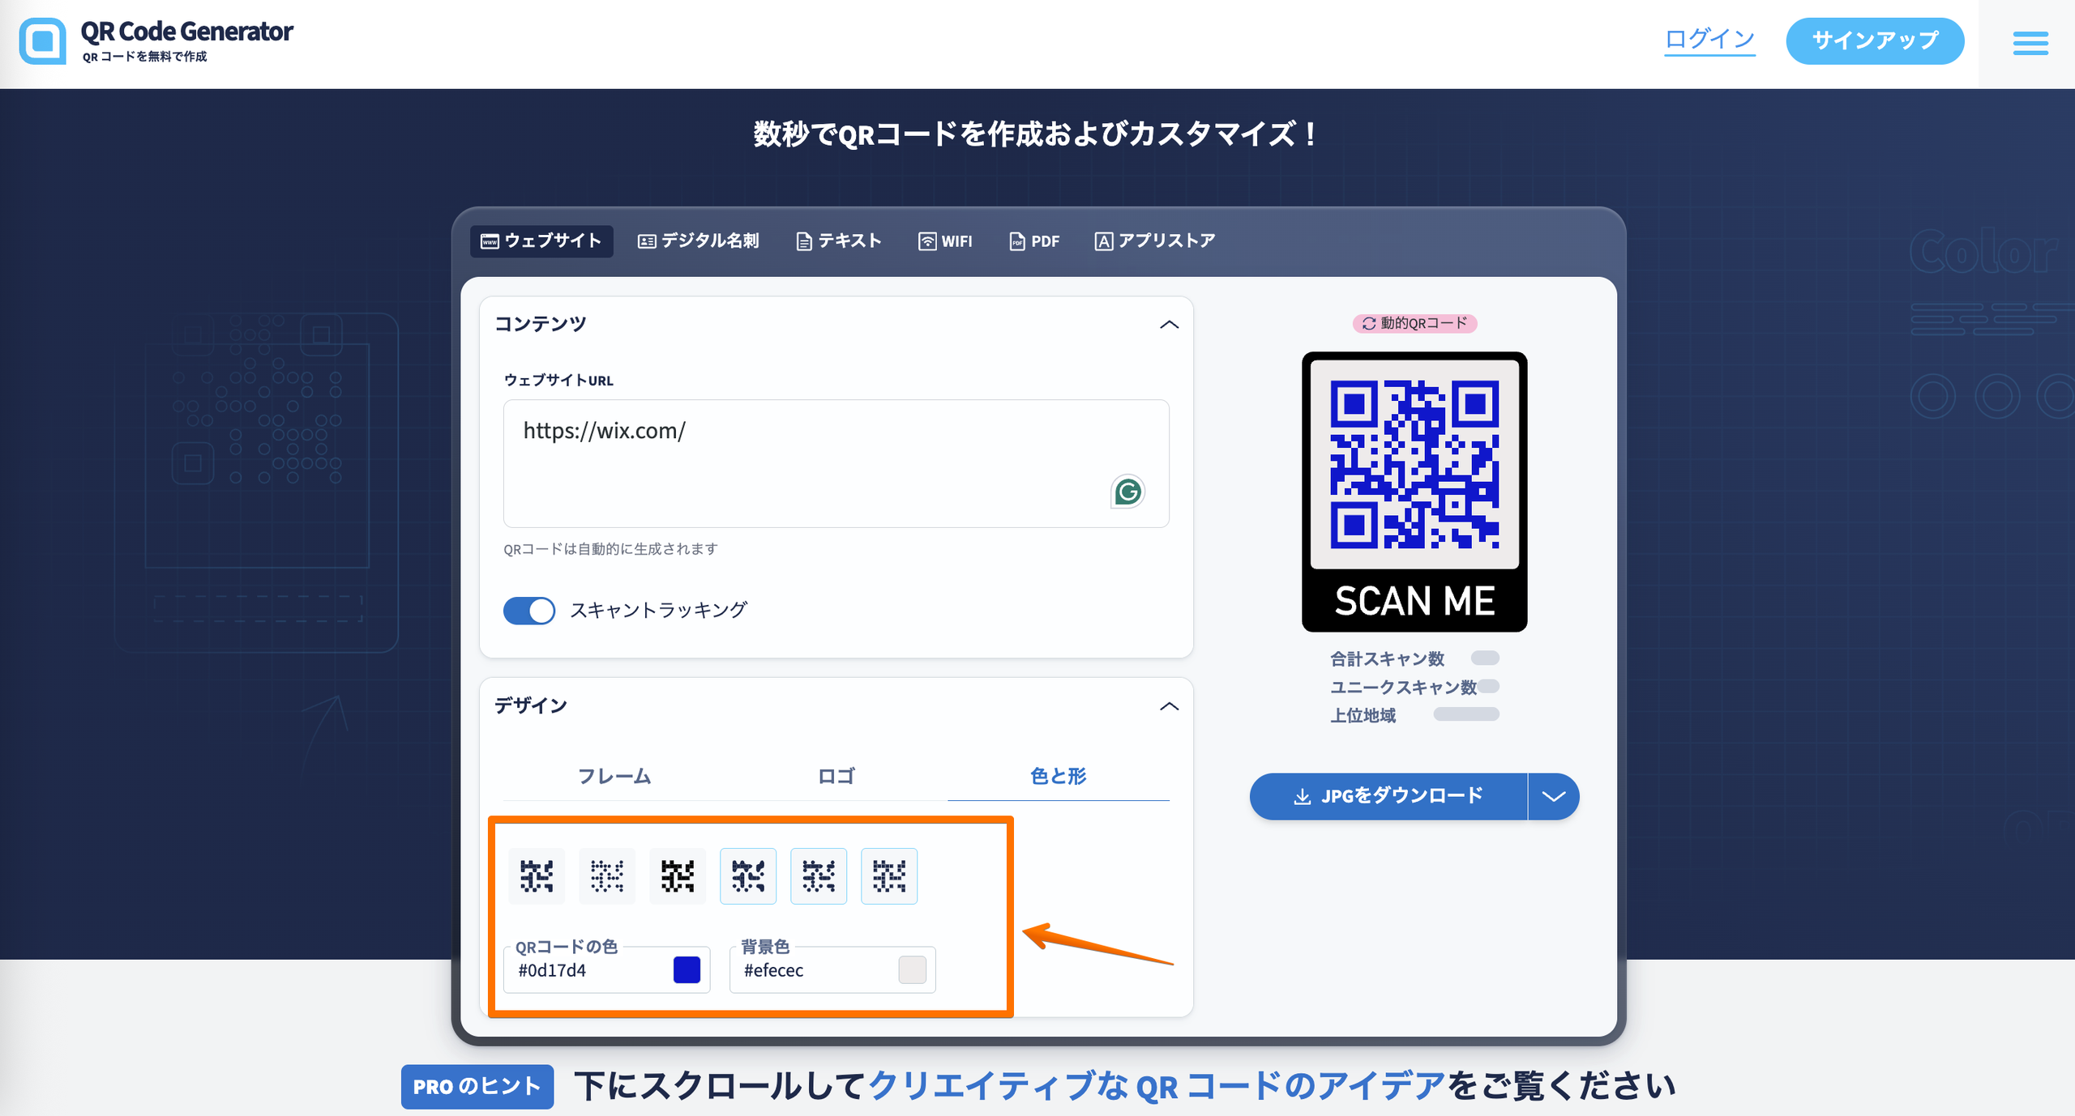Collapse the コンテンツ section
Viewport: 2075px width, 1116px height.
[1169, 325]
